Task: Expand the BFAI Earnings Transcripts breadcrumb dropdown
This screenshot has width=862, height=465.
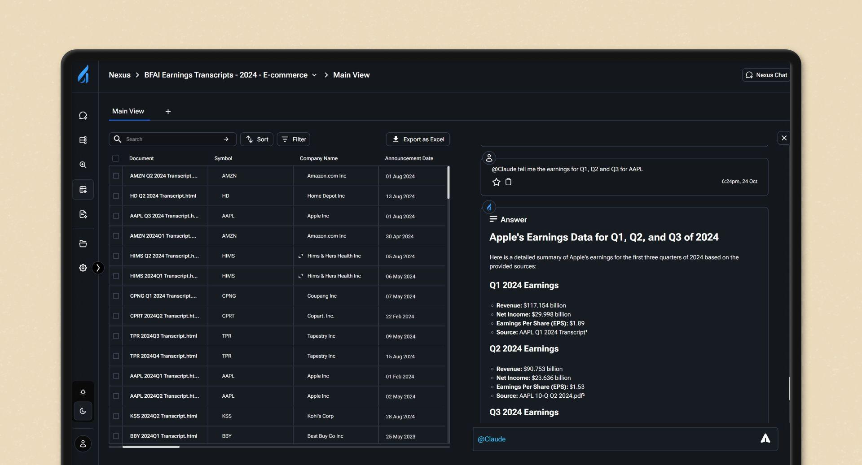Action: 314,75
